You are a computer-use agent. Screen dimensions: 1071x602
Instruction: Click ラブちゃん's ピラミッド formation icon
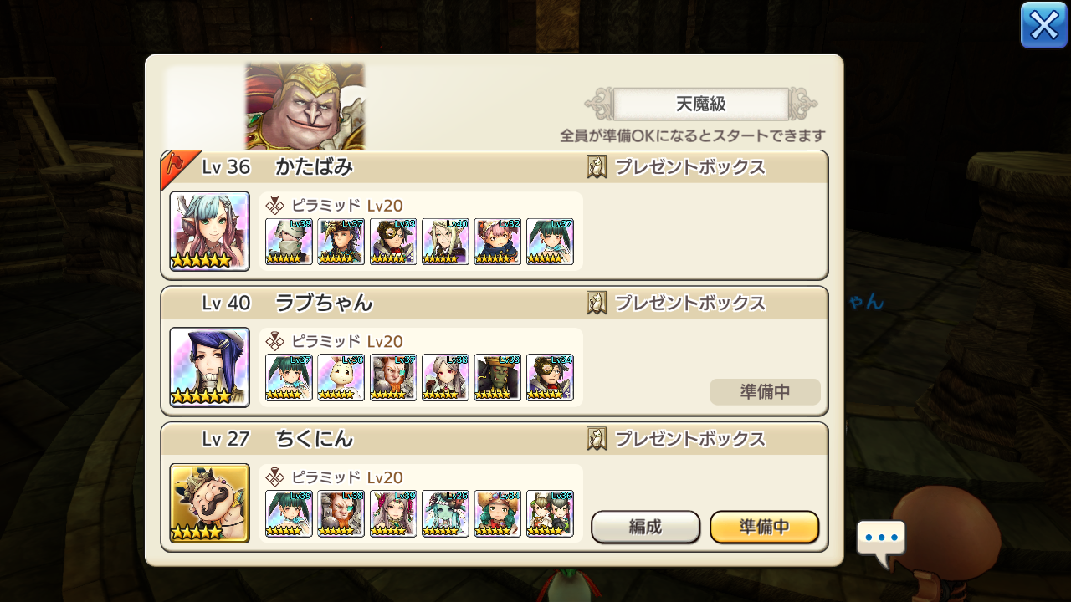pyautogui.click(x=274, y=341)
